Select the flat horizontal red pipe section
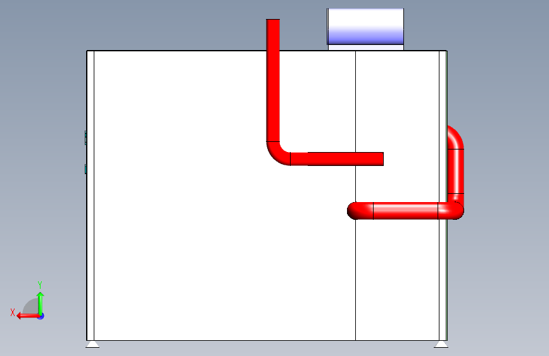Screen dimensions: 549x356 [337, 159]
